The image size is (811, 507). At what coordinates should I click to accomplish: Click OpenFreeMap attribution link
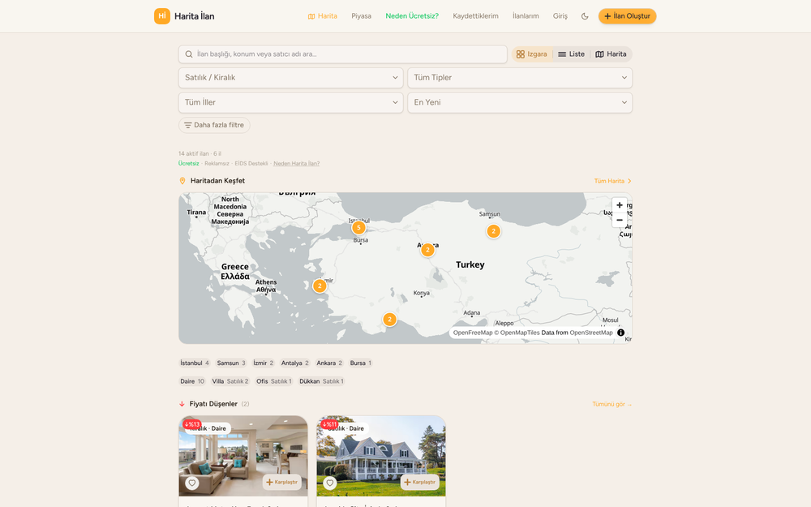473,333
